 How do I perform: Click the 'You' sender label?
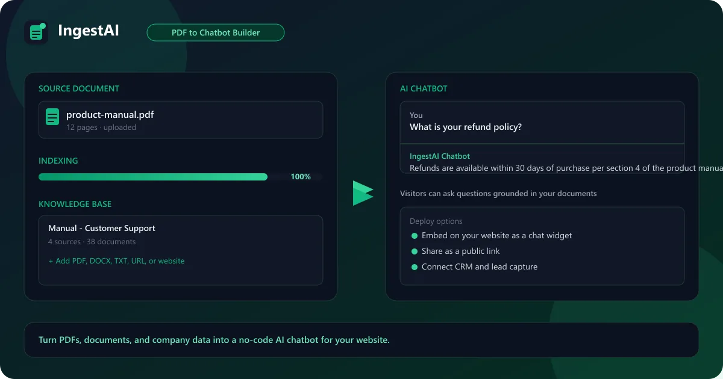pos(416,115)
